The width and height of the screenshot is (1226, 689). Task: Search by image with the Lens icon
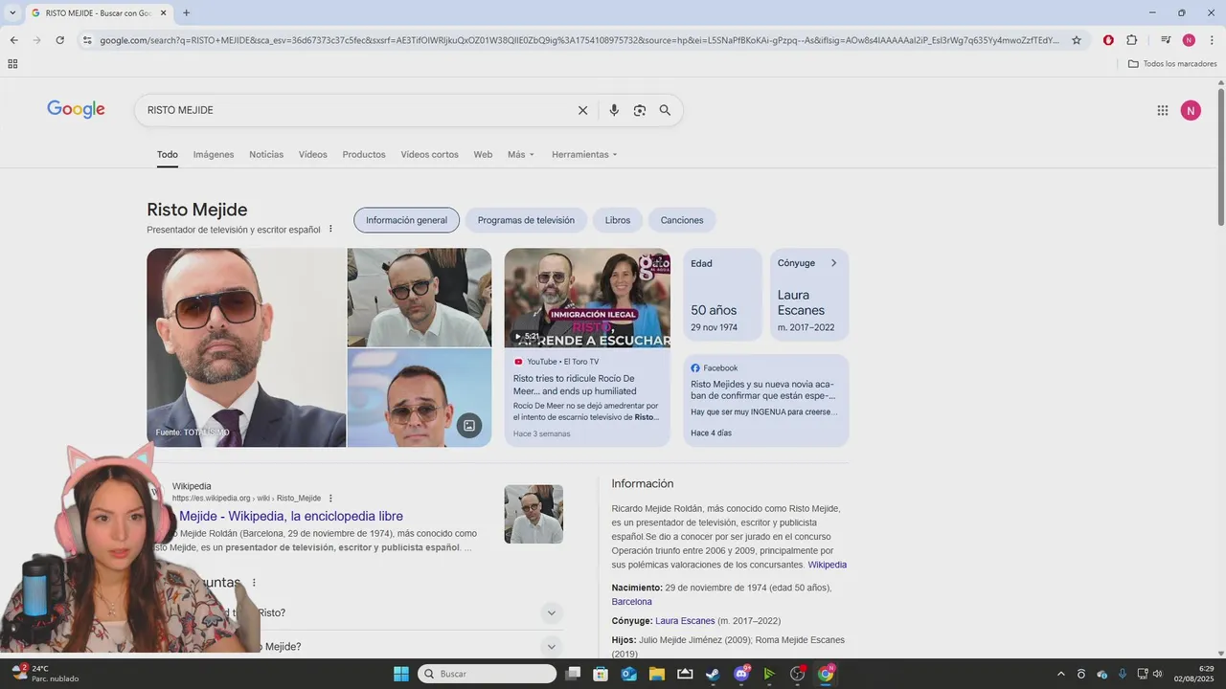coord(640,110)
